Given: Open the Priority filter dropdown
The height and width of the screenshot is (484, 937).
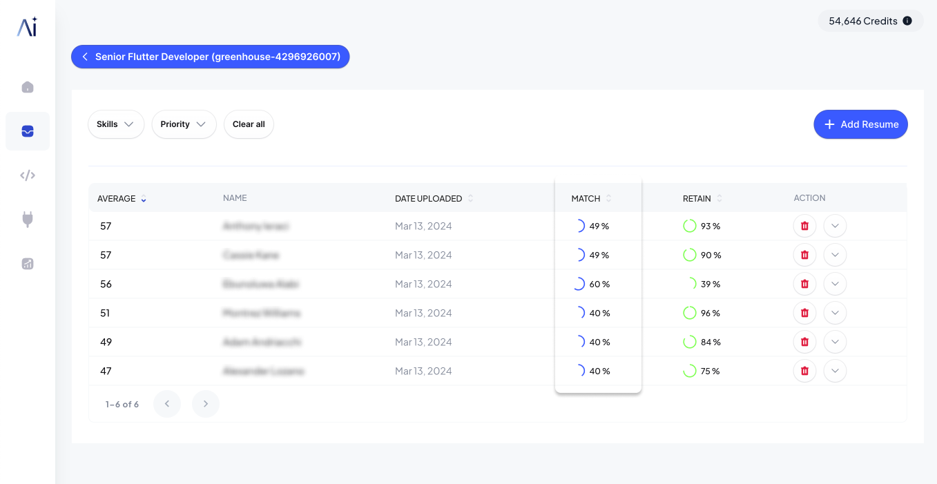Looking at the screenshot, I should pos(184,124).
